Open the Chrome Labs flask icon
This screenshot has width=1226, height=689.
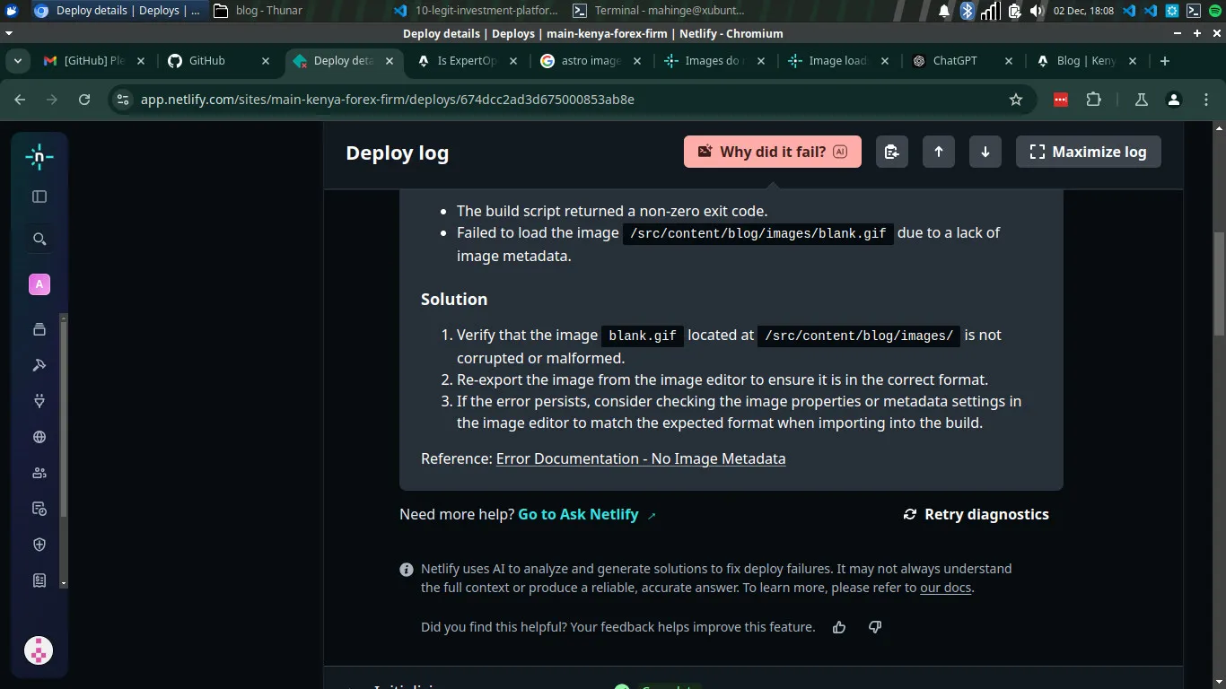1142,100
